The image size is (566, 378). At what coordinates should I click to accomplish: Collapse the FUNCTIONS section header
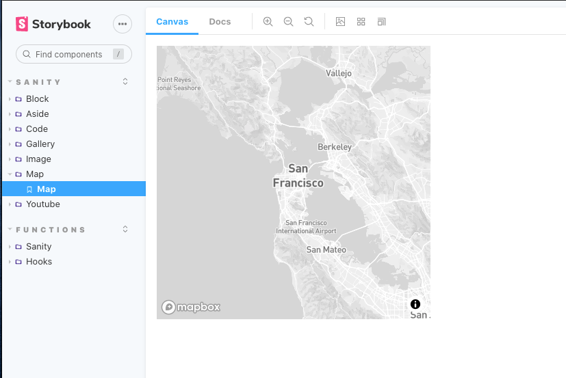pyautogui.click(x=47, y=230)
